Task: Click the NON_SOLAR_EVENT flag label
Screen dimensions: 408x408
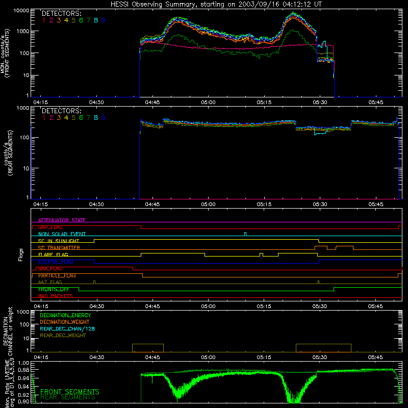Action: (x=62, y=234)
